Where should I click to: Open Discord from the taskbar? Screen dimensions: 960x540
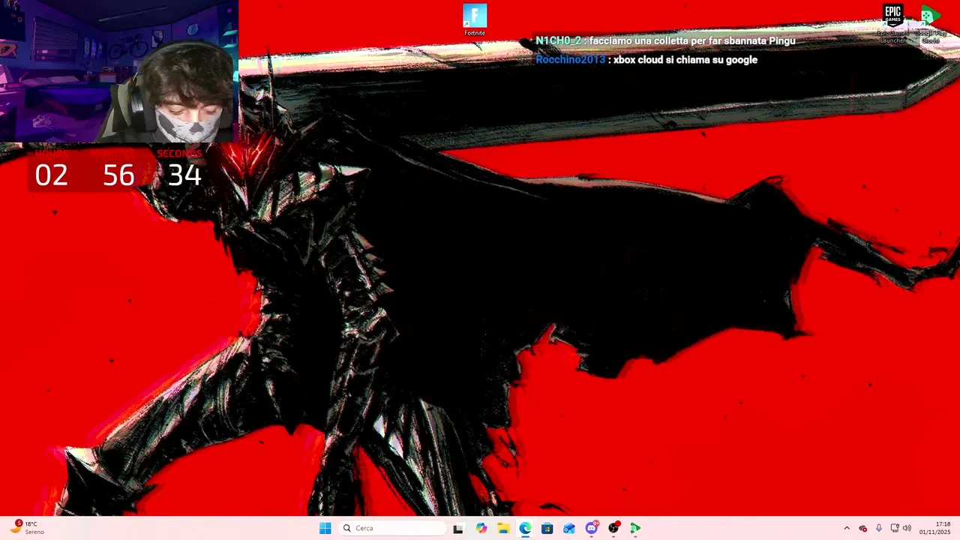(591, 528)
